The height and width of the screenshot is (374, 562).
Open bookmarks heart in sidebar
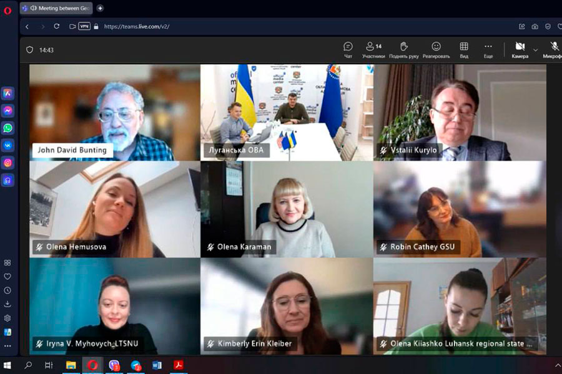pos(7,277)
